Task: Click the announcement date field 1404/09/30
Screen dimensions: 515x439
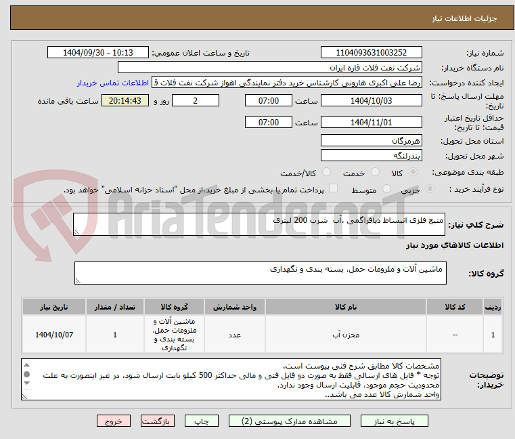Action: [98, 53]
